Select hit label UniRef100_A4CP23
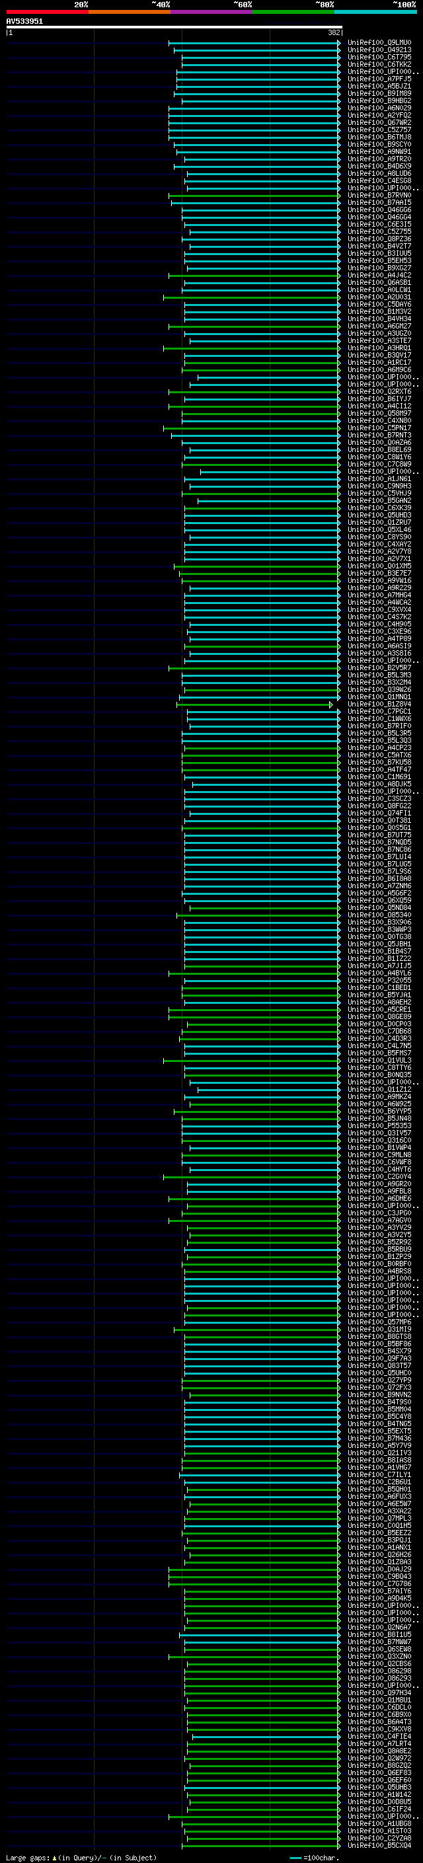 379,748
